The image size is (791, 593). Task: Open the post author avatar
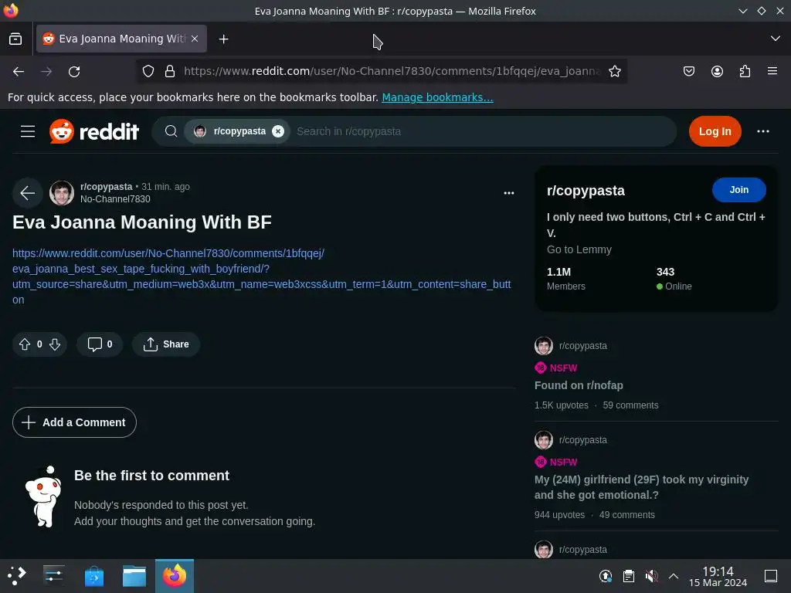point(62,192)
